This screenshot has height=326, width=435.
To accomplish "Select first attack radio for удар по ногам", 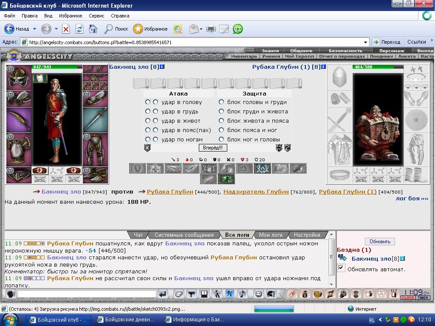I will click(x=147, y=139).
